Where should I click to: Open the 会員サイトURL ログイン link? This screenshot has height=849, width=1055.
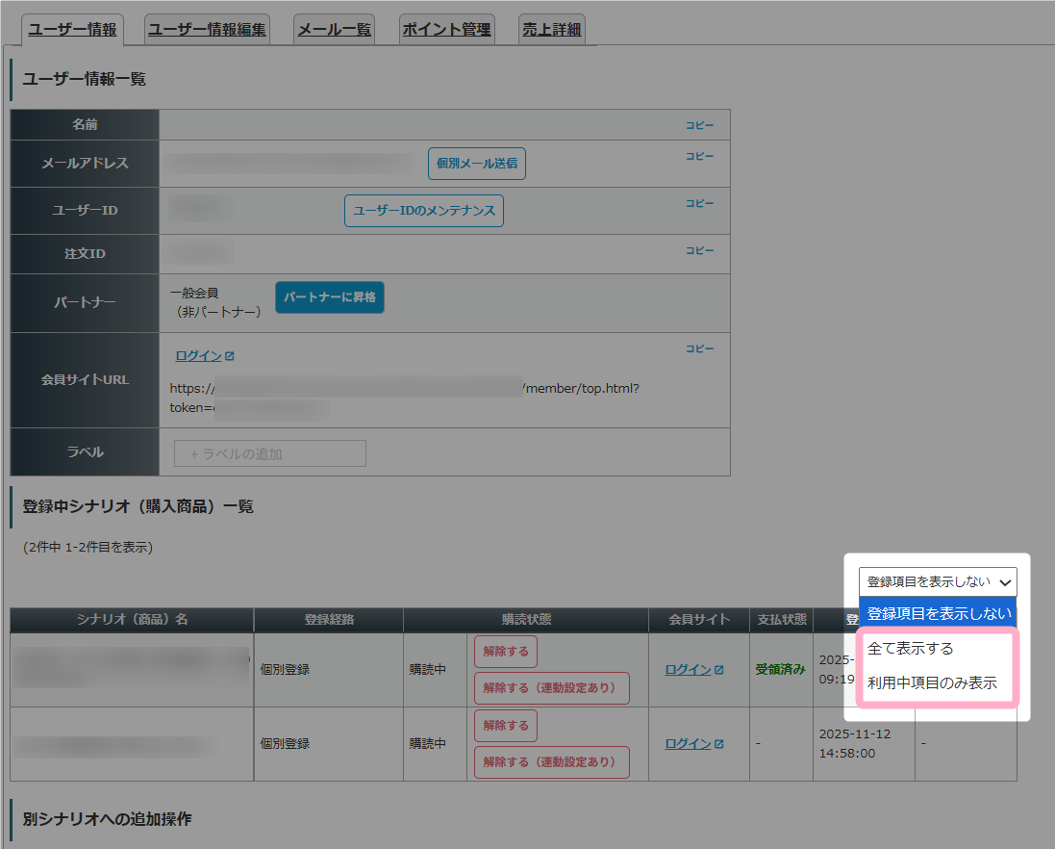coord(199,355)
